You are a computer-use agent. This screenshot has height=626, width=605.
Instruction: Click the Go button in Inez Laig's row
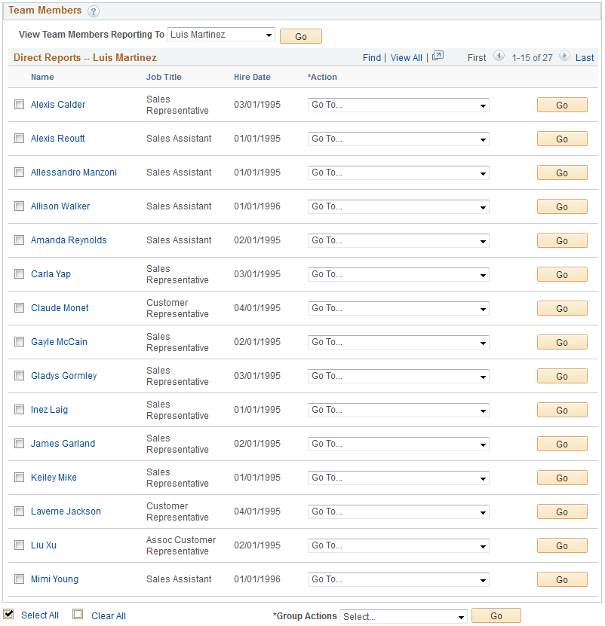tap(561, 410)
